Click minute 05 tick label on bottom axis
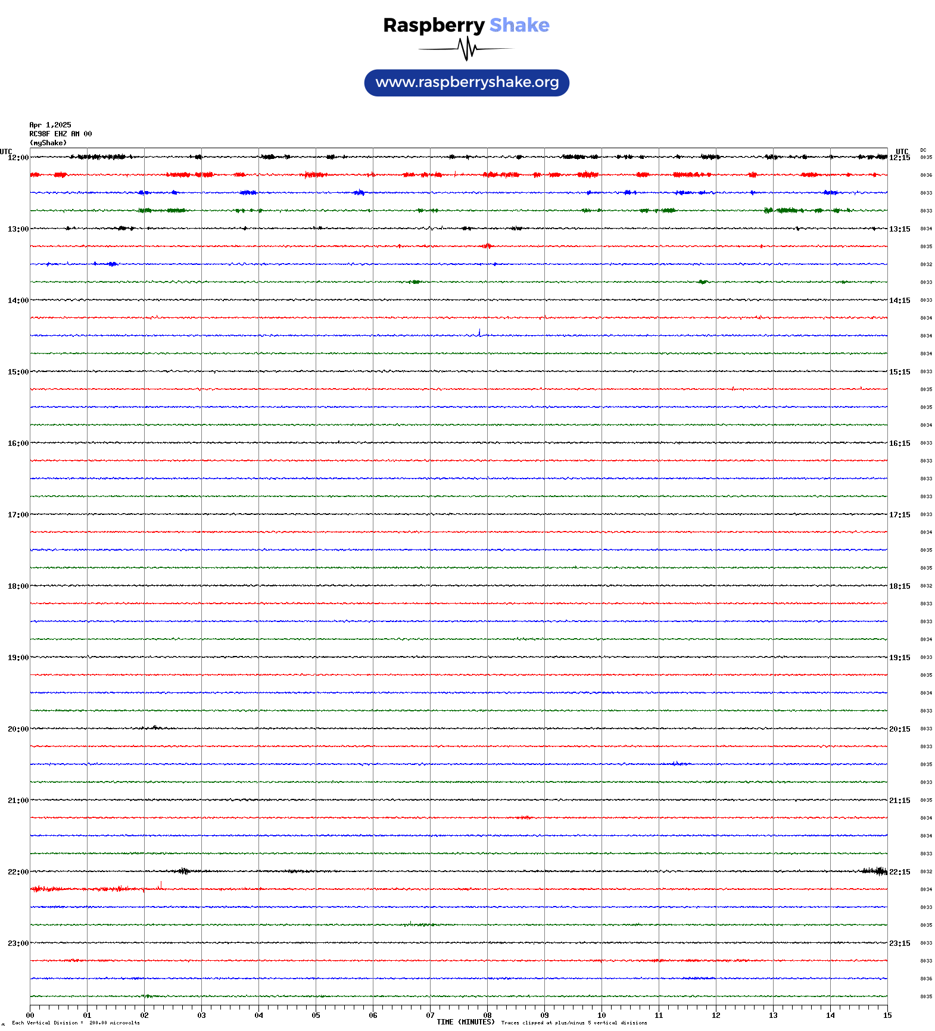The image size is (935, 1031). 316,1015
